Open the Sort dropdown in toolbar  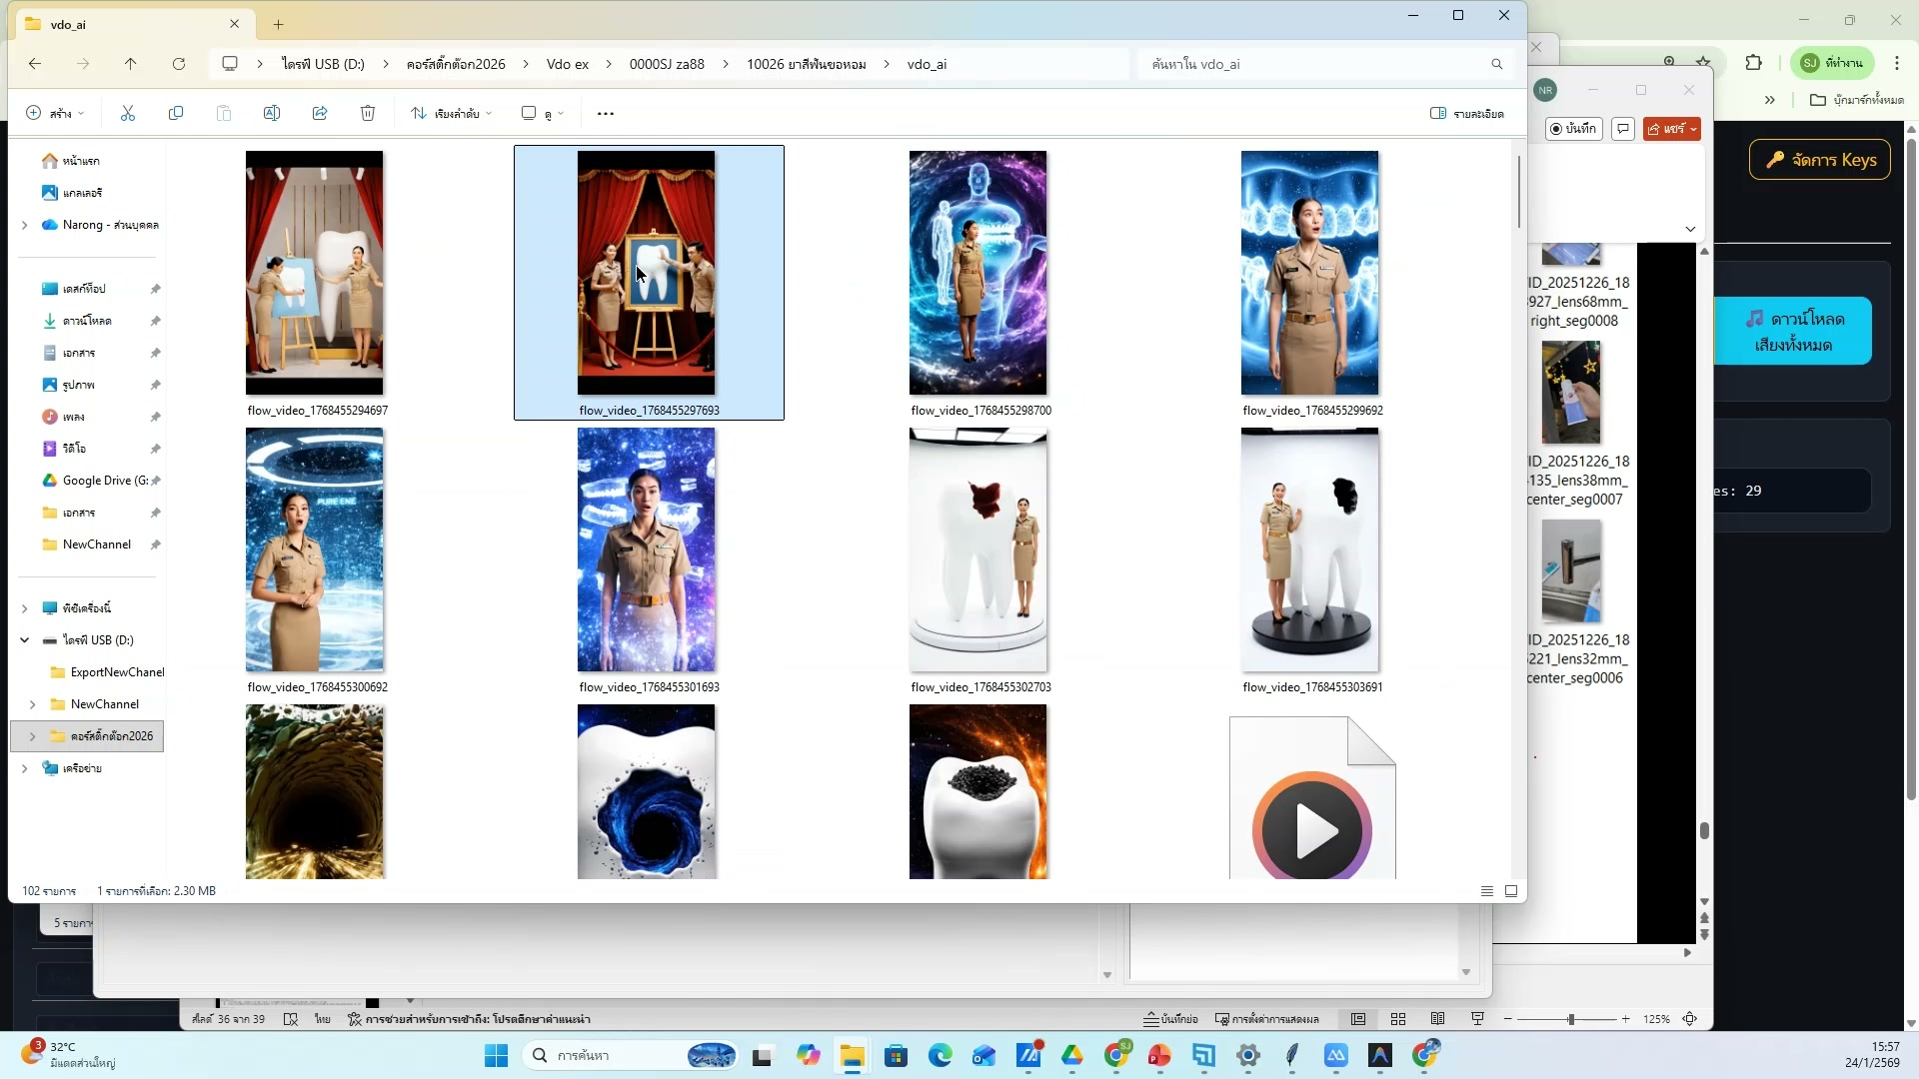[452, 114]
